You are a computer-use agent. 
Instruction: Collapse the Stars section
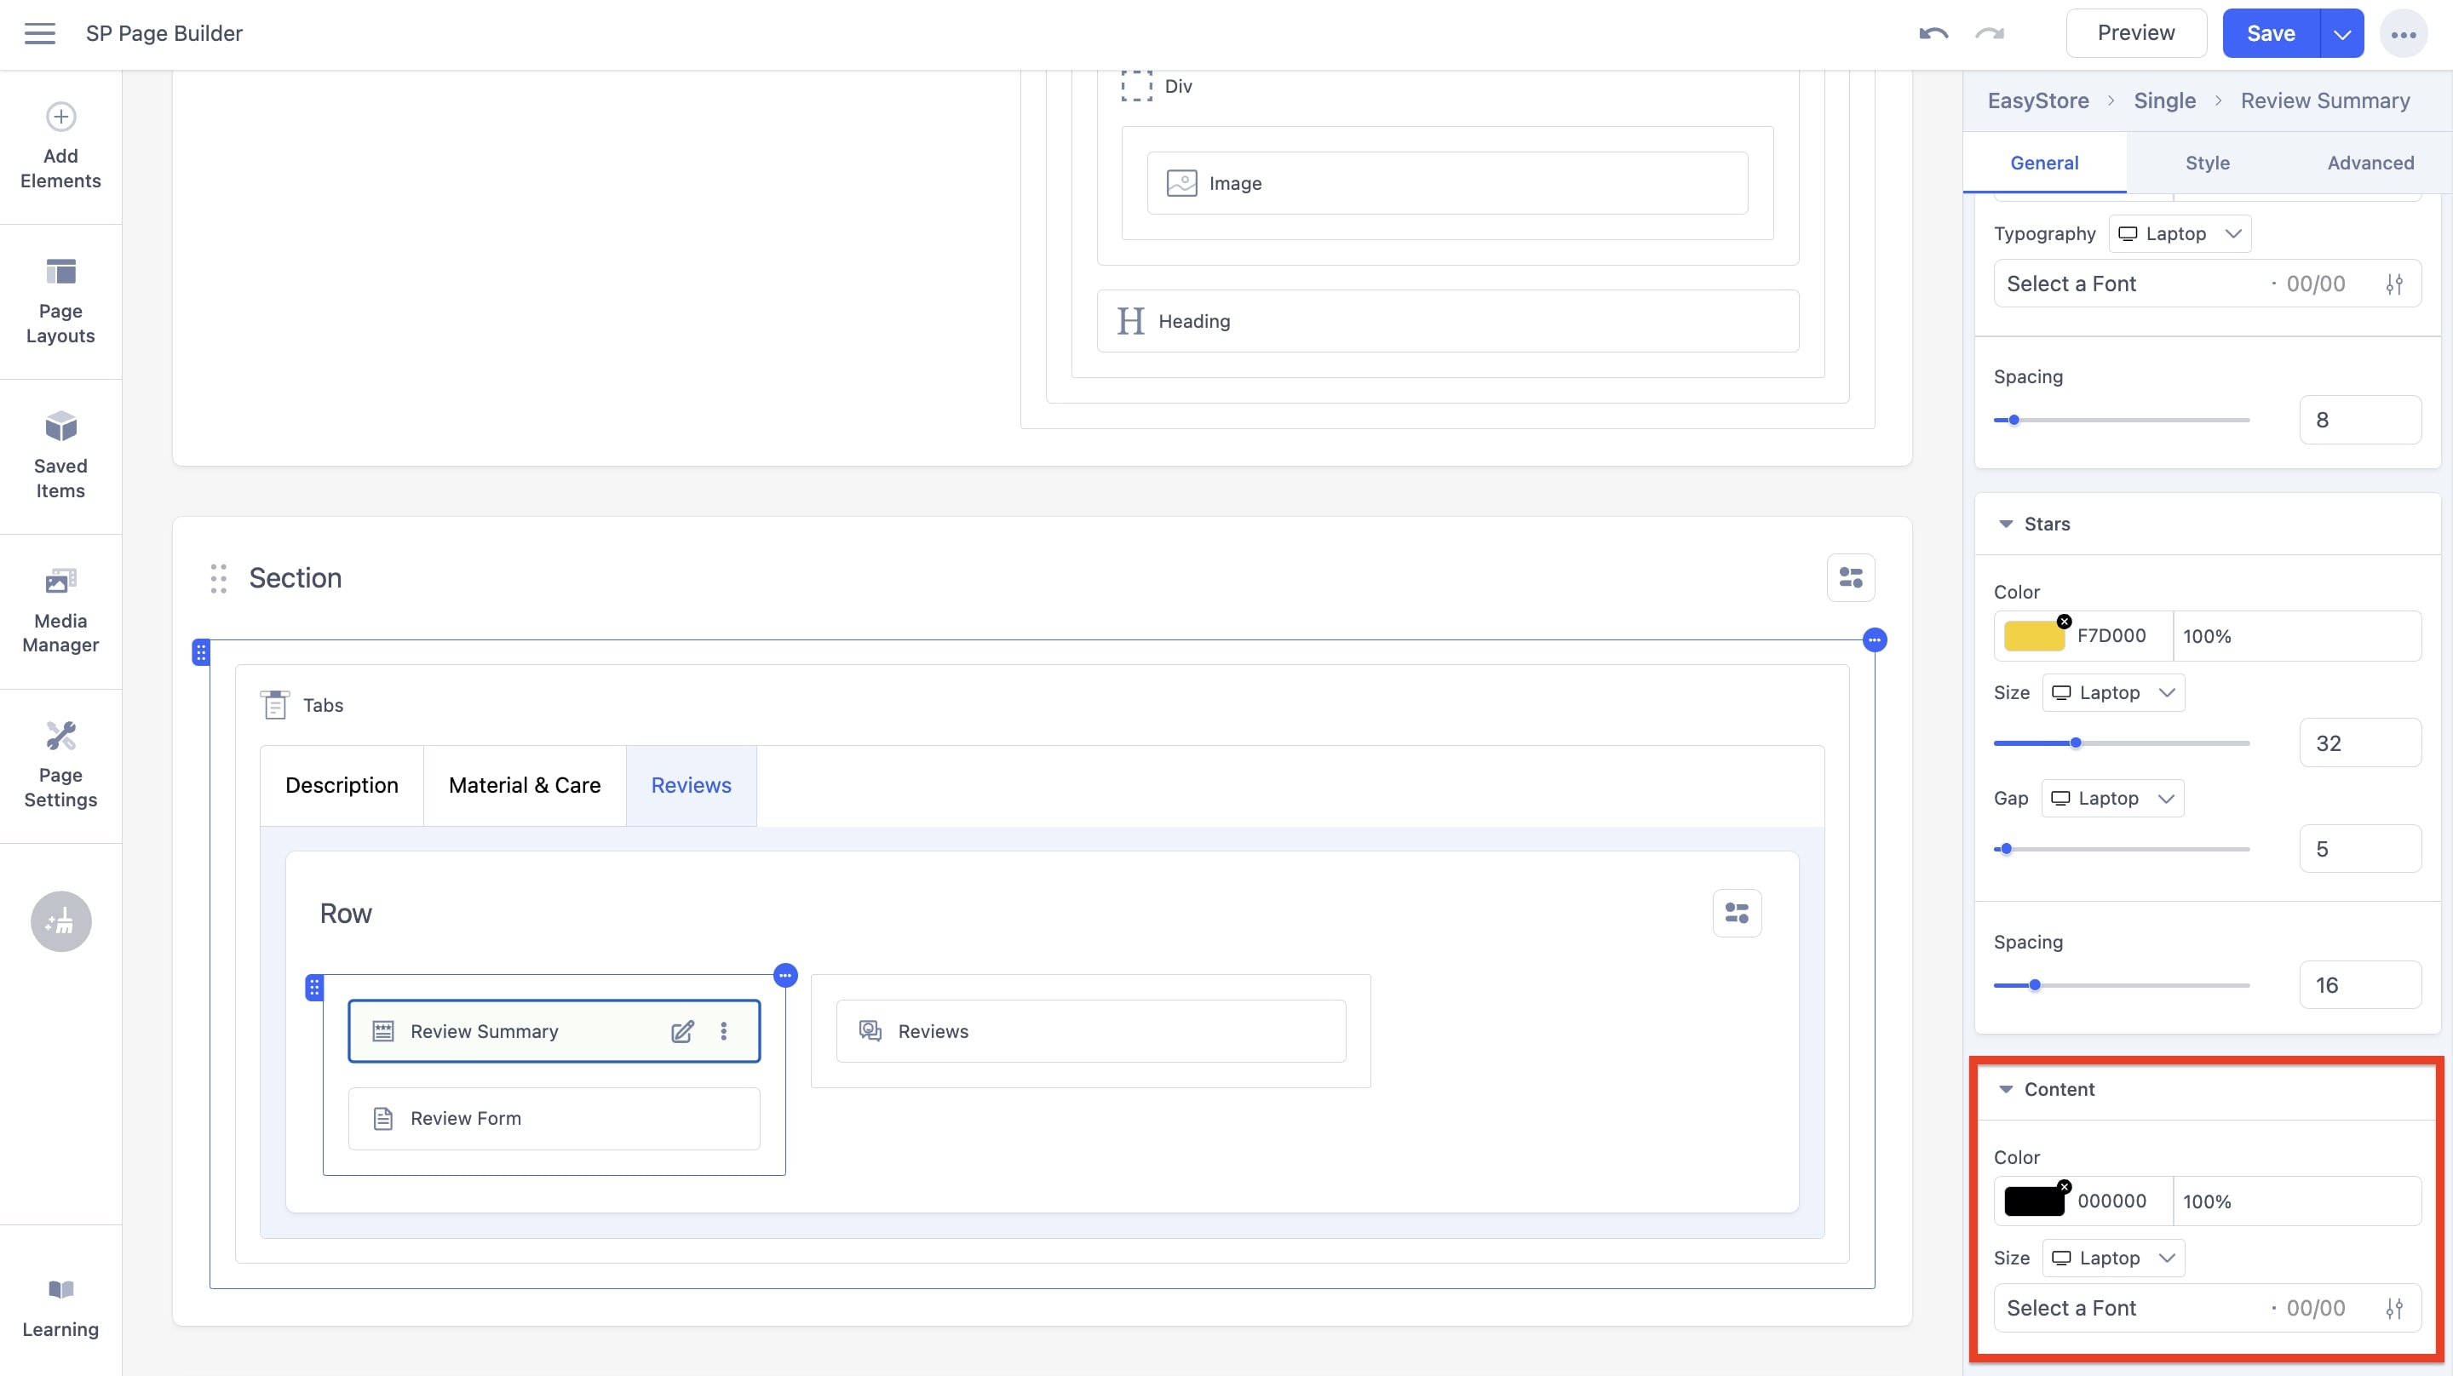point(2006,524)
